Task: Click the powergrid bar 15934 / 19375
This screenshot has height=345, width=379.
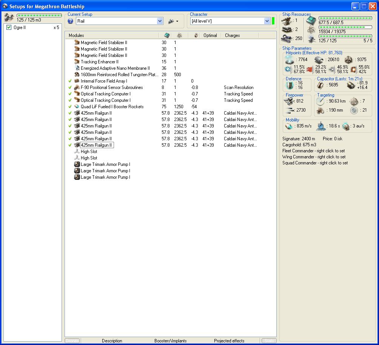Action: pyautogui.click(x=345, y=27)
